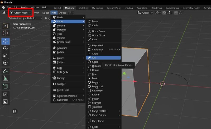Viewport: 211px width, 129px height.
Task: Open the Render menu
Action: [24, 7]
